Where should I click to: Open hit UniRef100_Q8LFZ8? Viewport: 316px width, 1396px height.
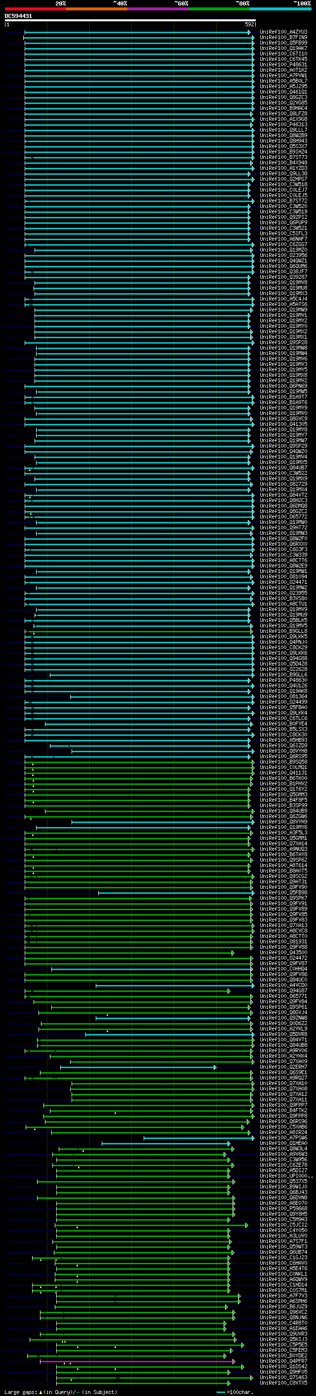(x=283, y=114)
